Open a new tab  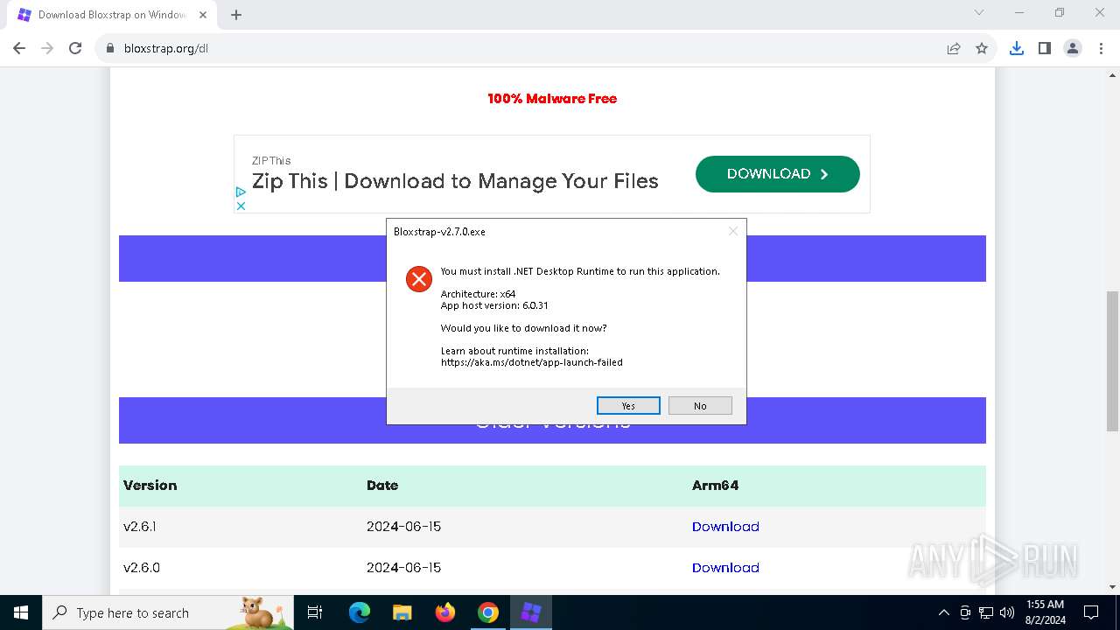(236, 15)
